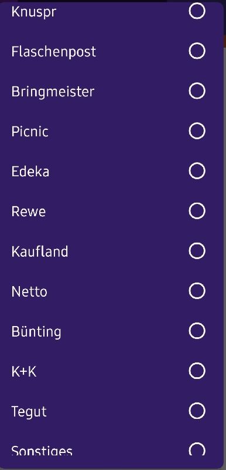Select the Tegut radio button
Viewport: 226px width, 470px height.
[x=197, y=411]
